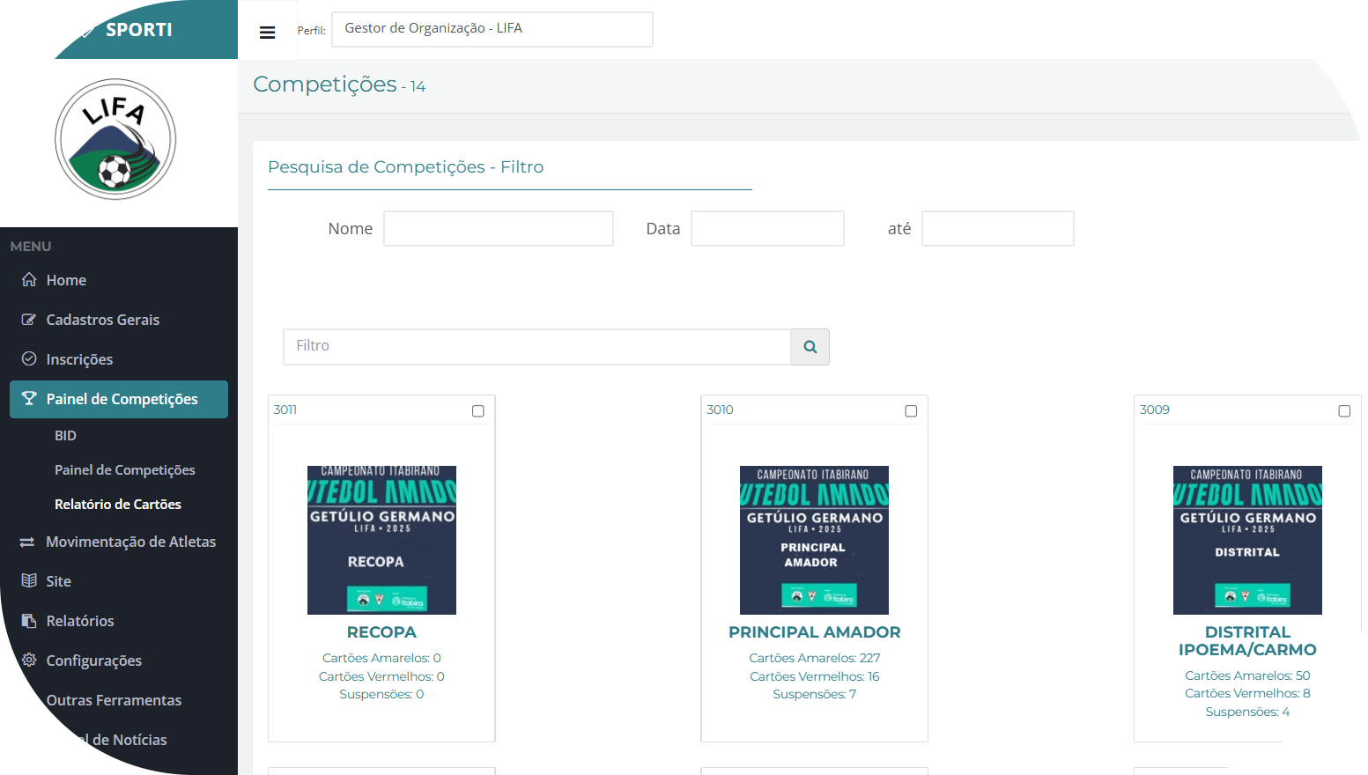Click the Home house icon
Image resolution: width=1368 pixels, height=775 pixels.
[x=29, y=280]
